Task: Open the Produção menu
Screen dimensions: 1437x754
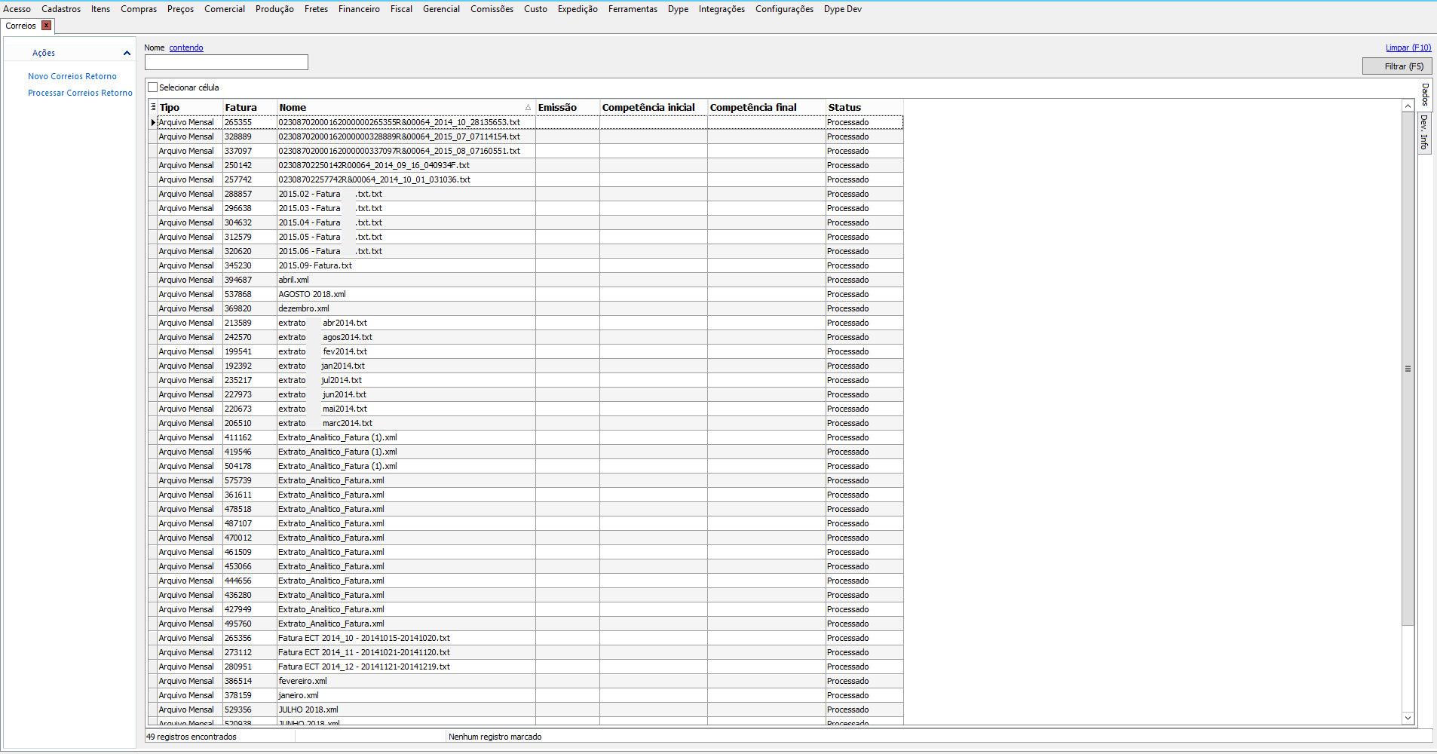Action: coord(274,9)
